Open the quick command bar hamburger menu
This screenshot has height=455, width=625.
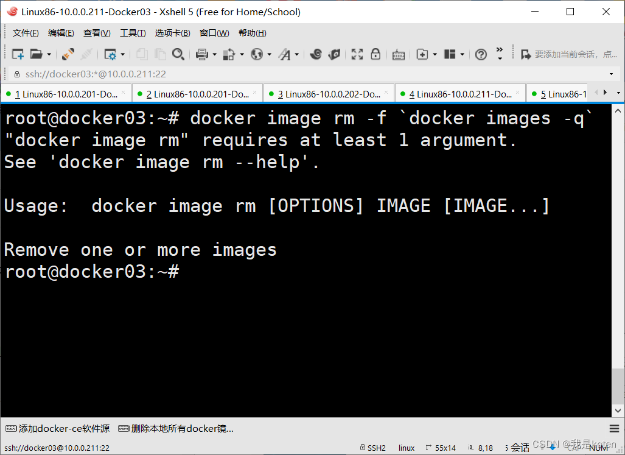click(614, 429)
